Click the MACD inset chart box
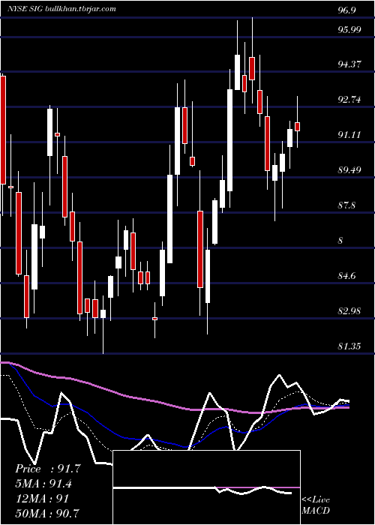 click(x=206, y=487)
